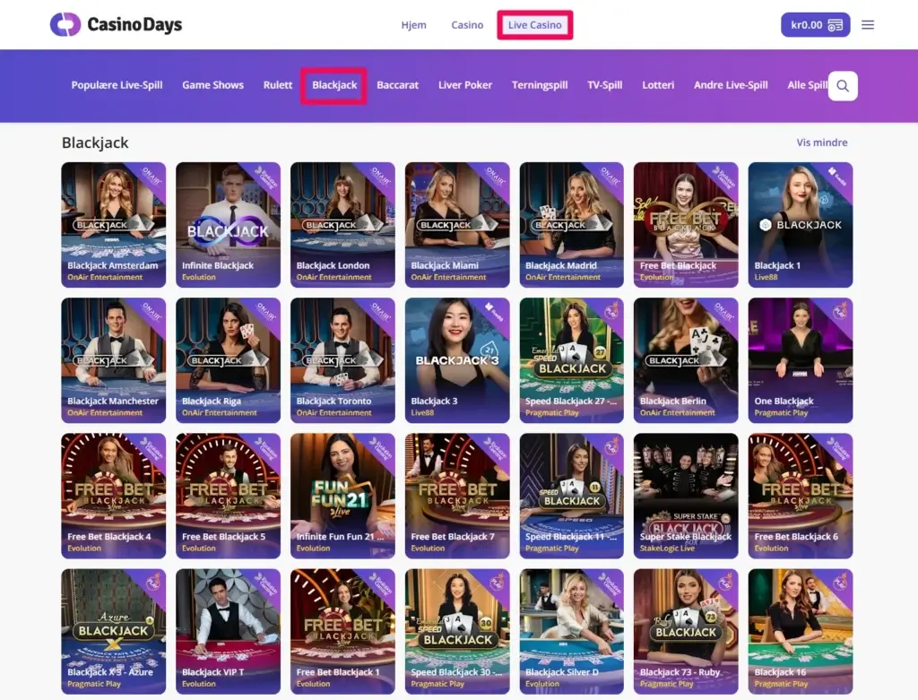Launch the Infinite Blackjack game

228,225
